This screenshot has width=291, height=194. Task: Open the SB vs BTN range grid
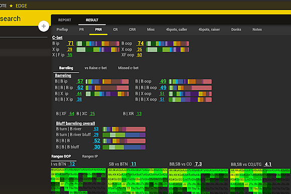pyautogui.click(x=138, y=181)
